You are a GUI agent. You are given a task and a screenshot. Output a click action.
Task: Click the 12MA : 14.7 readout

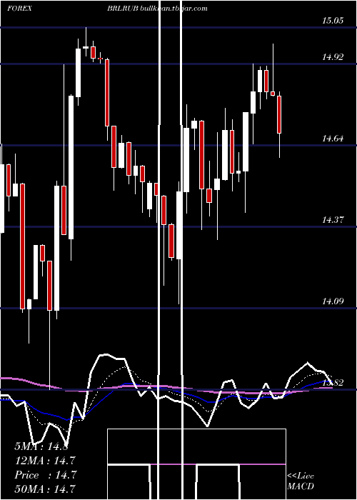coord(45,461)
